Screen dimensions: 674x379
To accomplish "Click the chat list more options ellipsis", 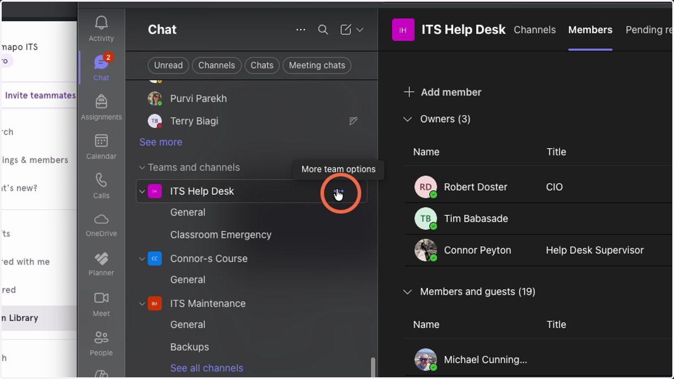I will (x=300, y=30).
